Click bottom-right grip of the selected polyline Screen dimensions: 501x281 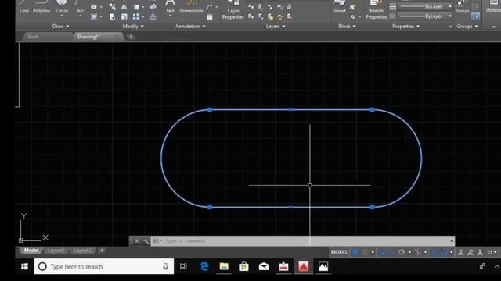[x=373, y=207]
